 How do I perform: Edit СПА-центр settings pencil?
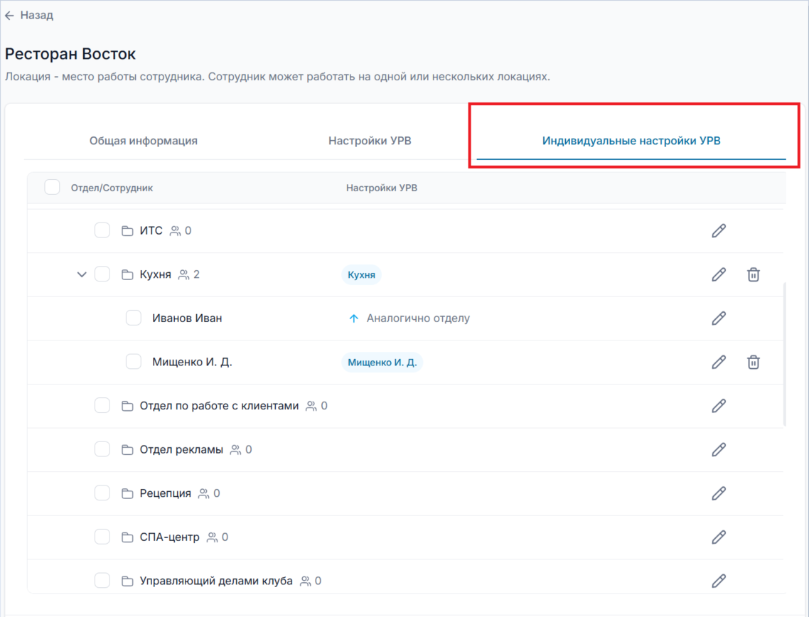click(x=719, y=537)
